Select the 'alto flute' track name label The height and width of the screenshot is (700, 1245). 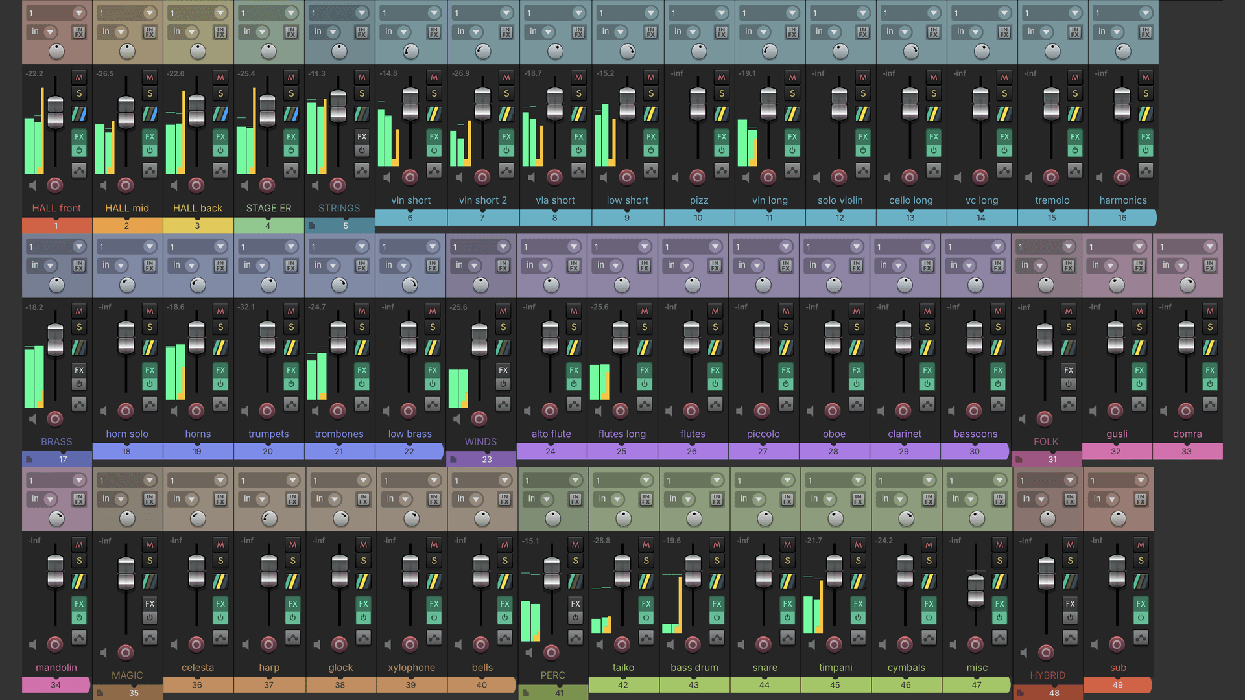coord(551,434)
